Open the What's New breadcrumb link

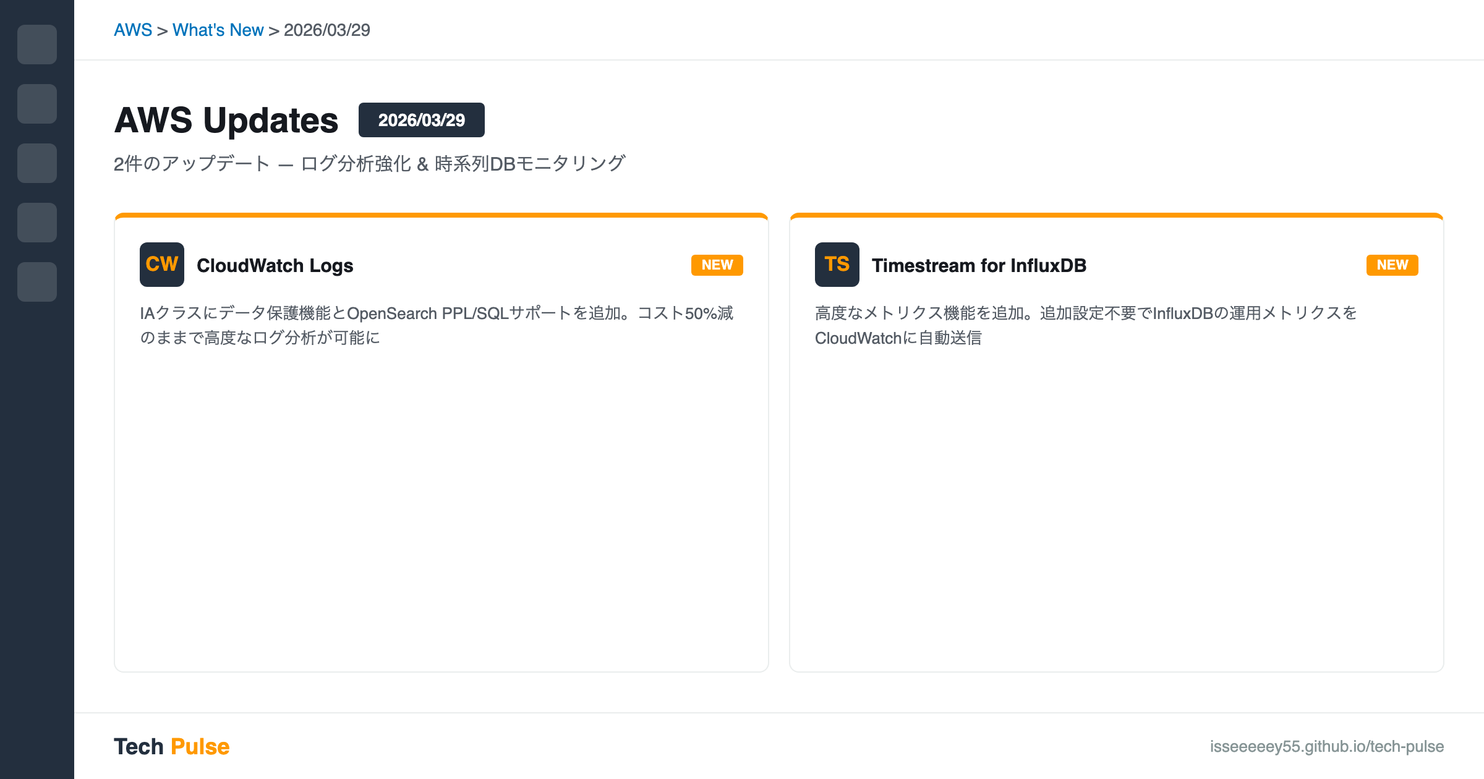(218, 30)
